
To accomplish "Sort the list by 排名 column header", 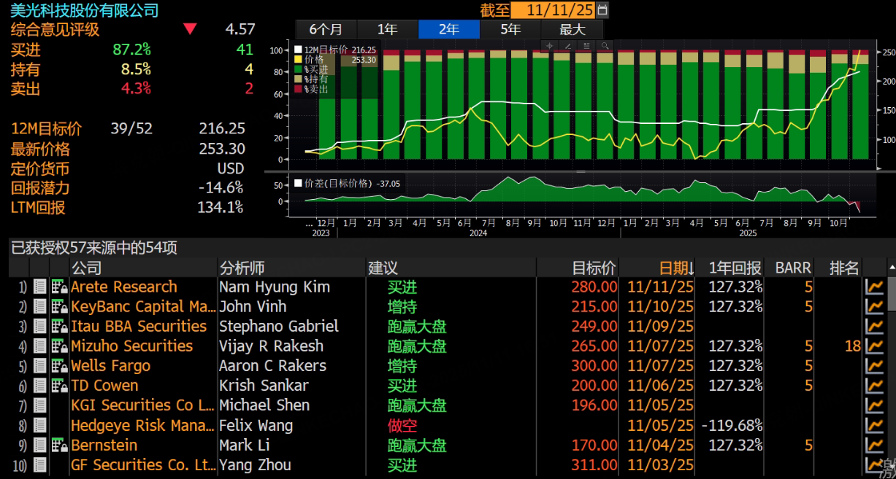I will pyautogui.click(x=843, y=268).
